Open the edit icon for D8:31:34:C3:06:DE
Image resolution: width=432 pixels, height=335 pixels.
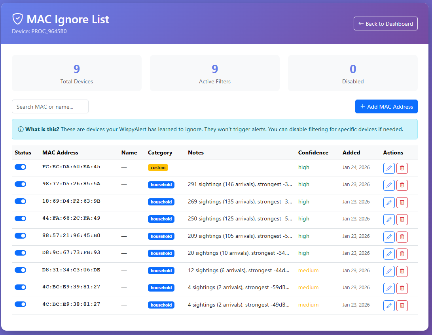(389, 271)
